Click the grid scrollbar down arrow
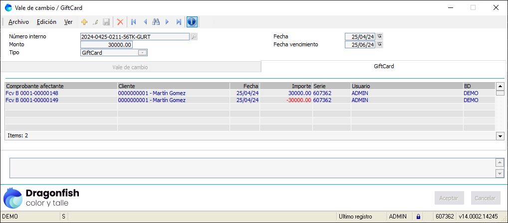The width and height of the screenshot is (508, 223). click(500, 136)
